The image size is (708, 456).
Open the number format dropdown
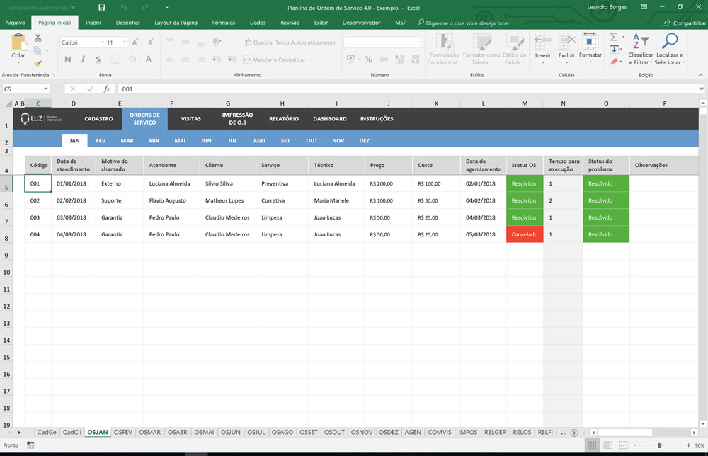click(420, 42)
